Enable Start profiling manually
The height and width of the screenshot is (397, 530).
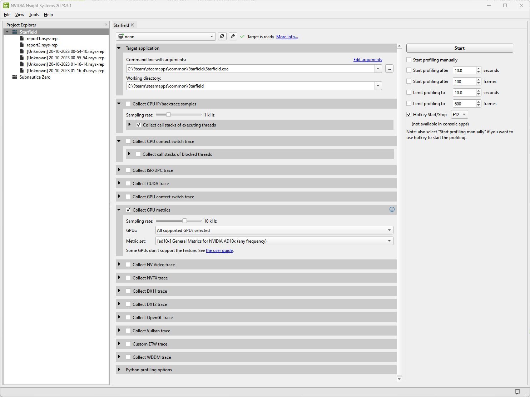pyautogui.click(x=409, y=60)
